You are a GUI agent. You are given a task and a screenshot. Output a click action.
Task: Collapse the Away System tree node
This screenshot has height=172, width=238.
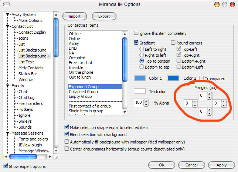click(x=7, y=14)
